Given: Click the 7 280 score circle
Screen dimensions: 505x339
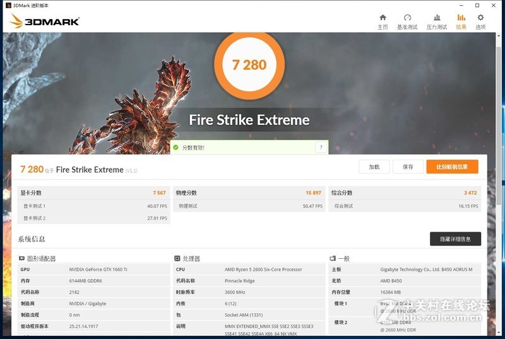Looking at the screenshot, I should pos(249,65).
